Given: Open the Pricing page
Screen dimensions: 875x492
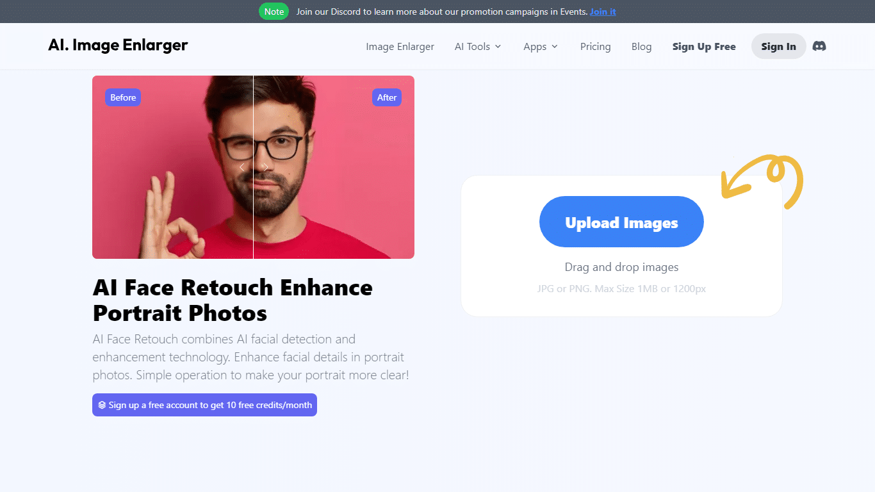Looking at the screenshot, I should 595,47.
